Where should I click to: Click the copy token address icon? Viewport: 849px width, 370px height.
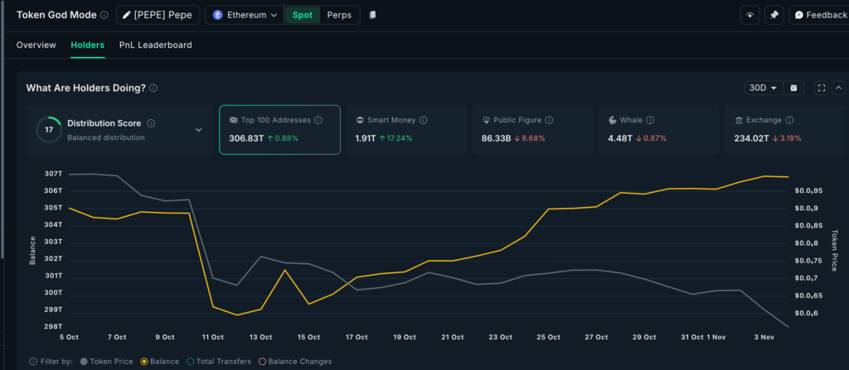pos(372,15)
